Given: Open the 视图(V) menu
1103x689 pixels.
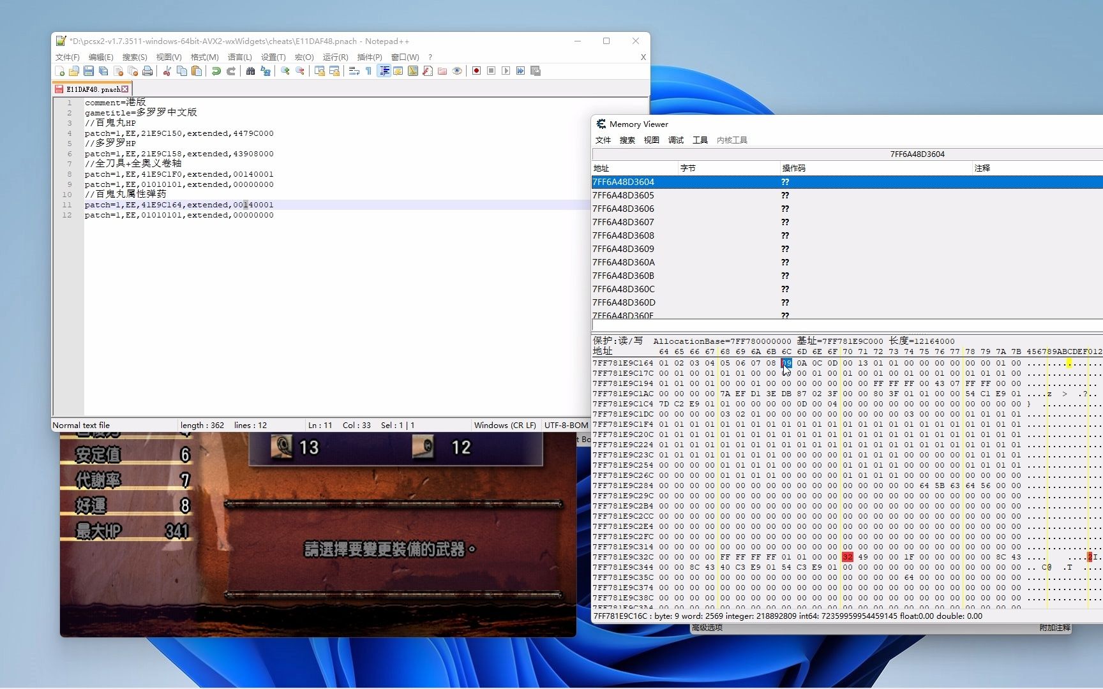Looking at the screenshot, I should pos(169,57).
